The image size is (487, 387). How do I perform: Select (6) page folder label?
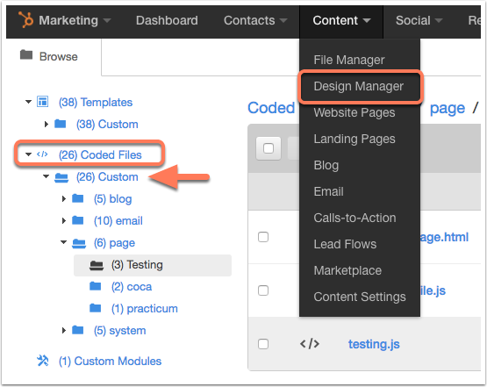114,243
